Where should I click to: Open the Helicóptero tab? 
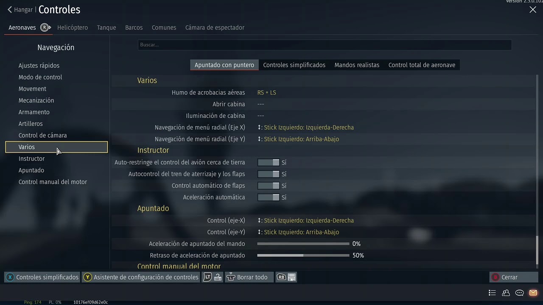tap(73, 28)
